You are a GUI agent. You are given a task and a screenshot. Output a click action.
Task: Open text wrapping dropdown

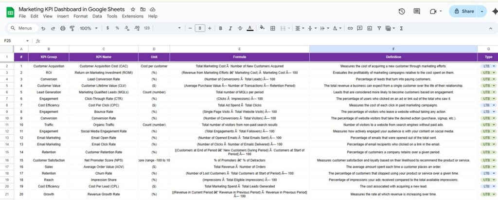tap(324, 28)
